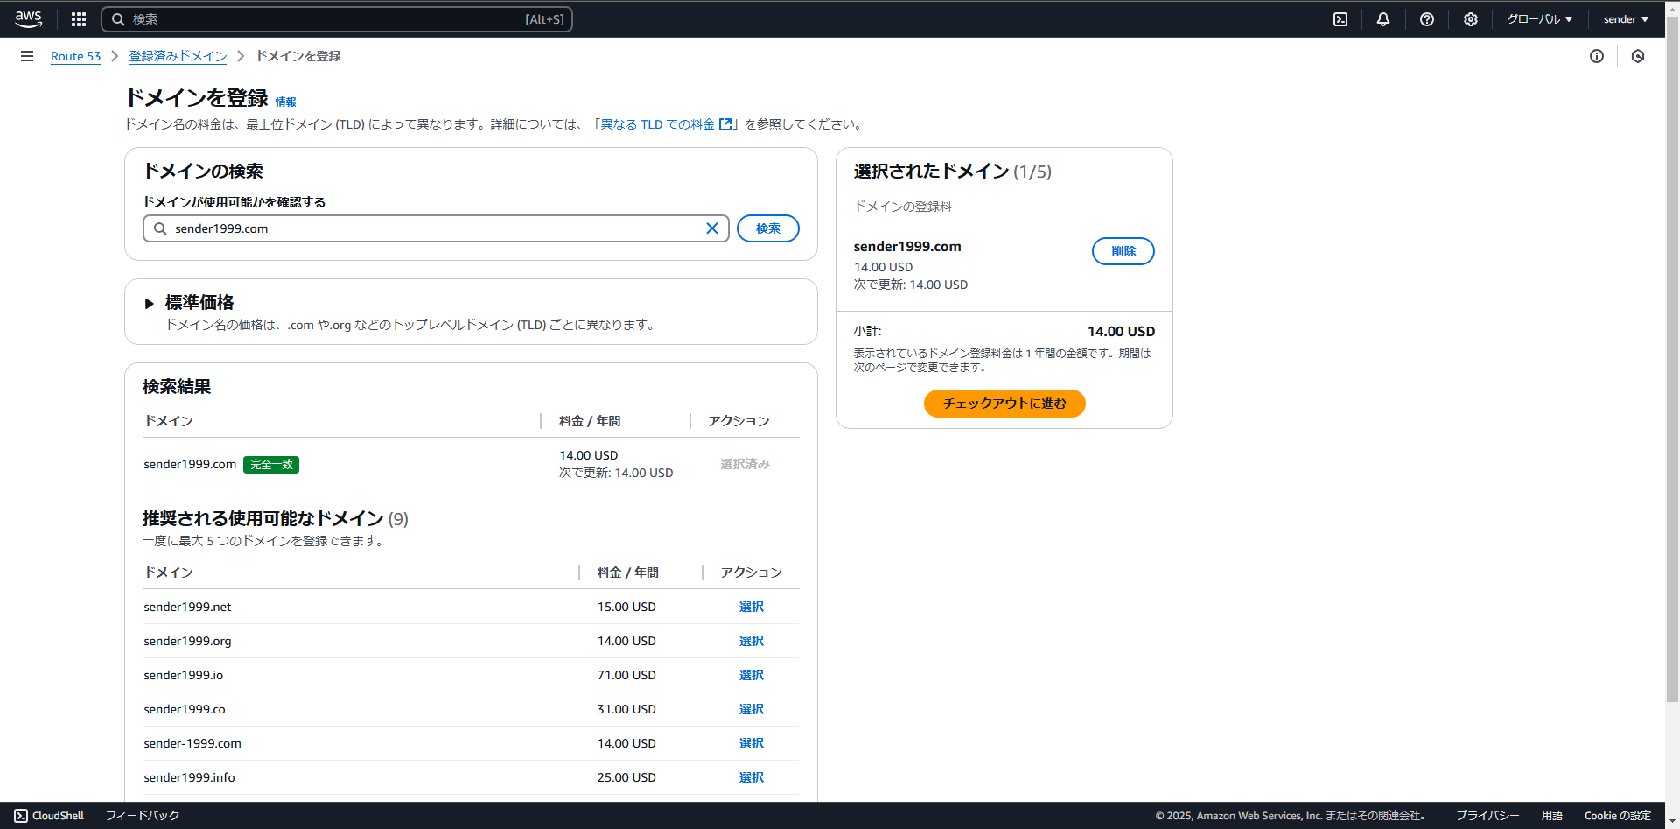
Task: Open the グローバル region selector
Action: 1539,18
